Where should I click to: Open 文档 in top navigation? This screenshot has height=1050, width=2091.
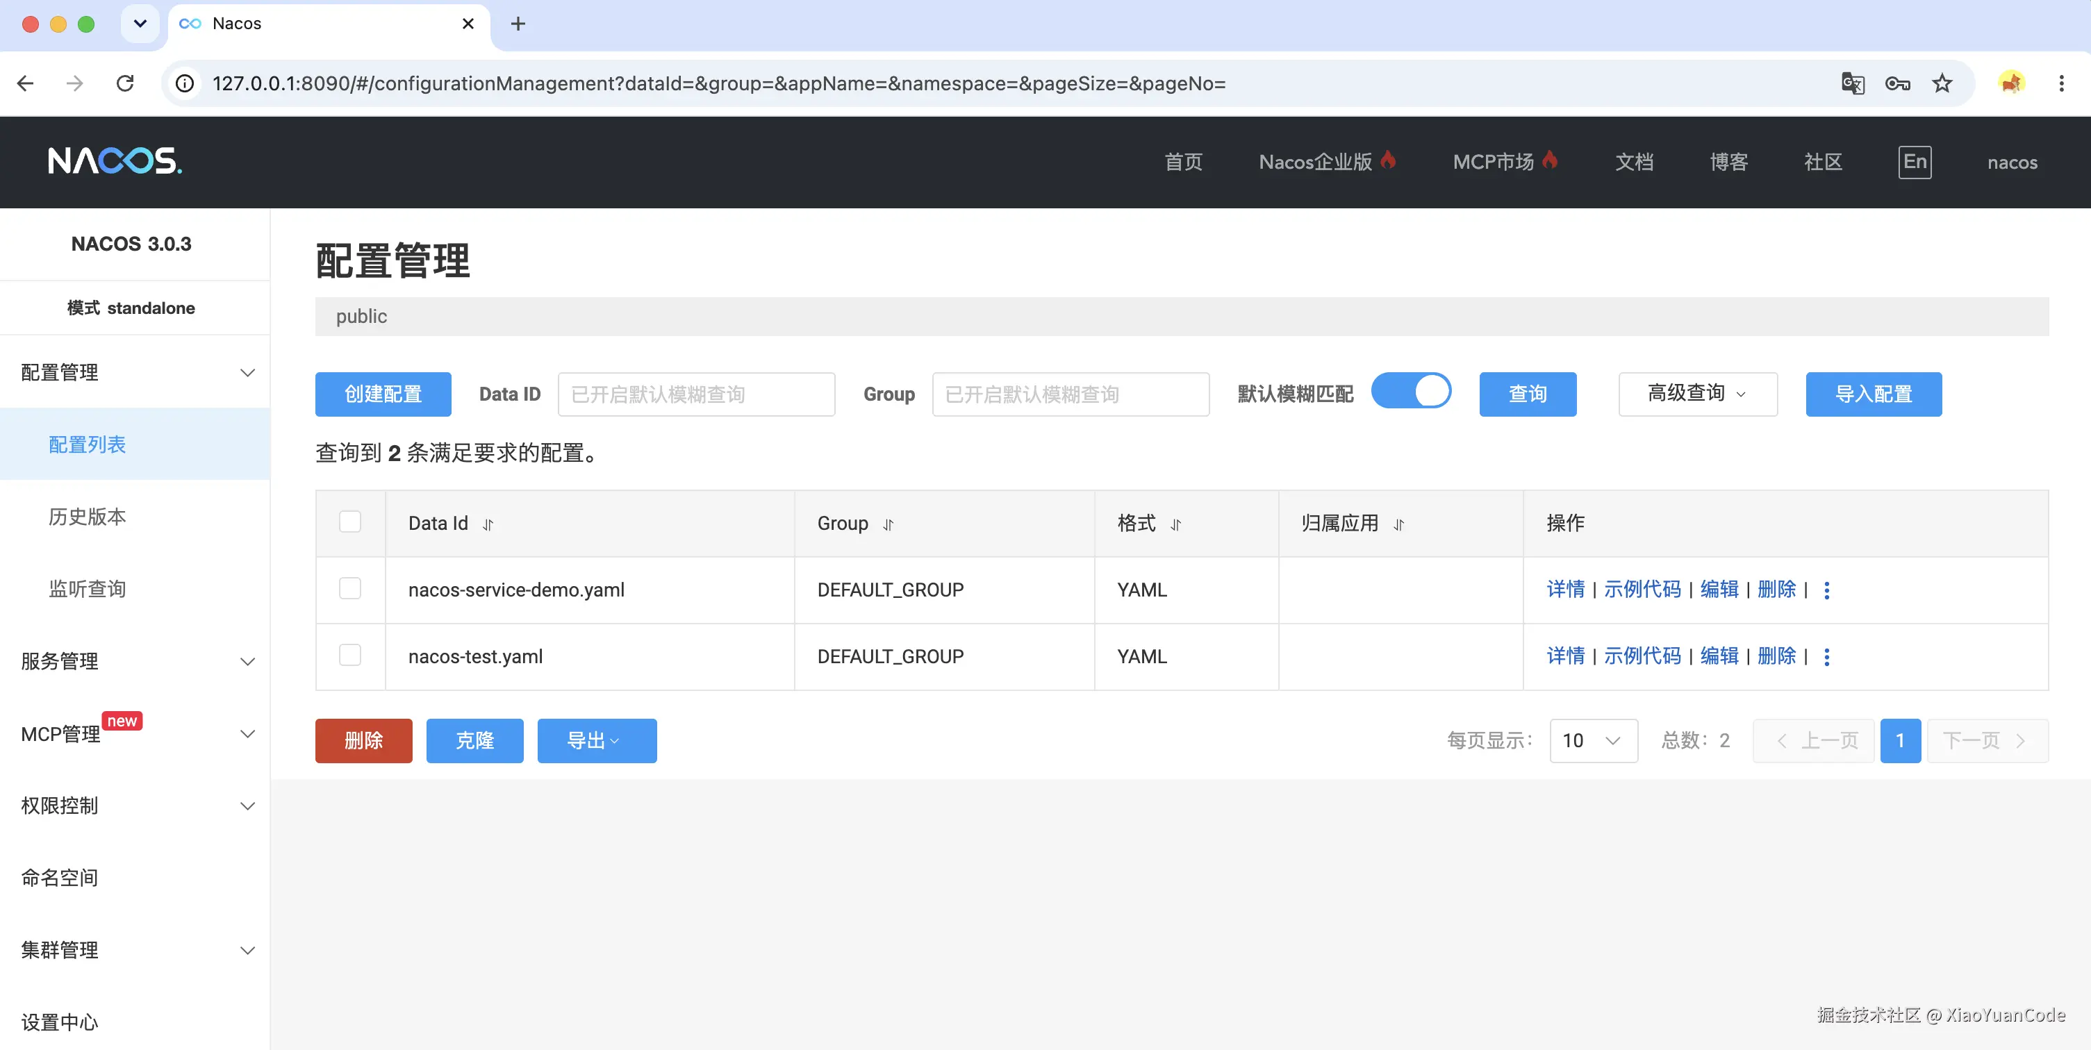[x=1633, y=162]
